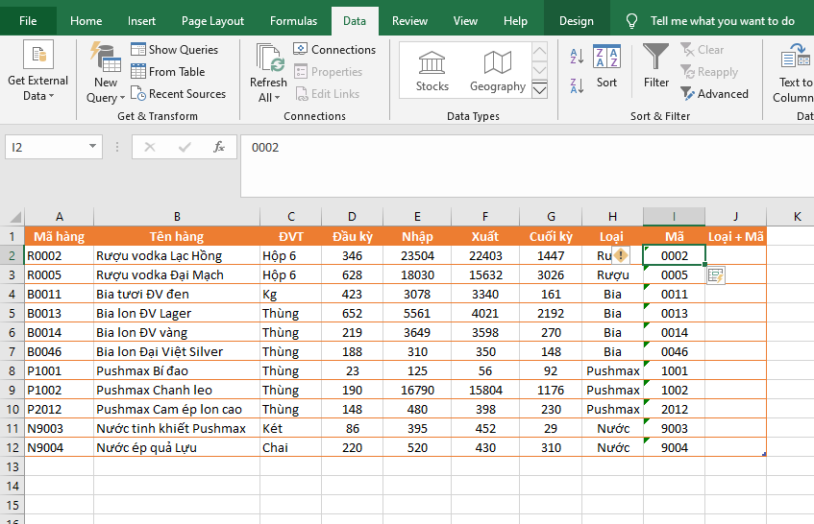Screen dimensions: 814x524
Task: Click the error warning icon near H2
Action: point(621,255)
